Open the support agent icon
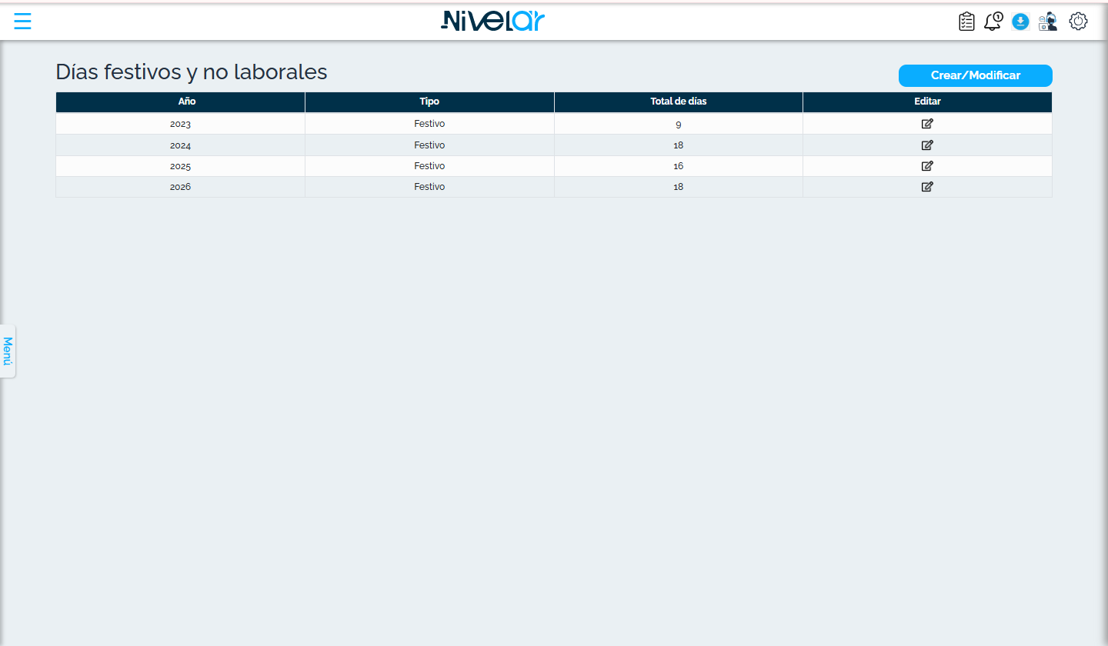This screenshot has height=646, width=1108. click(1048, 22)
